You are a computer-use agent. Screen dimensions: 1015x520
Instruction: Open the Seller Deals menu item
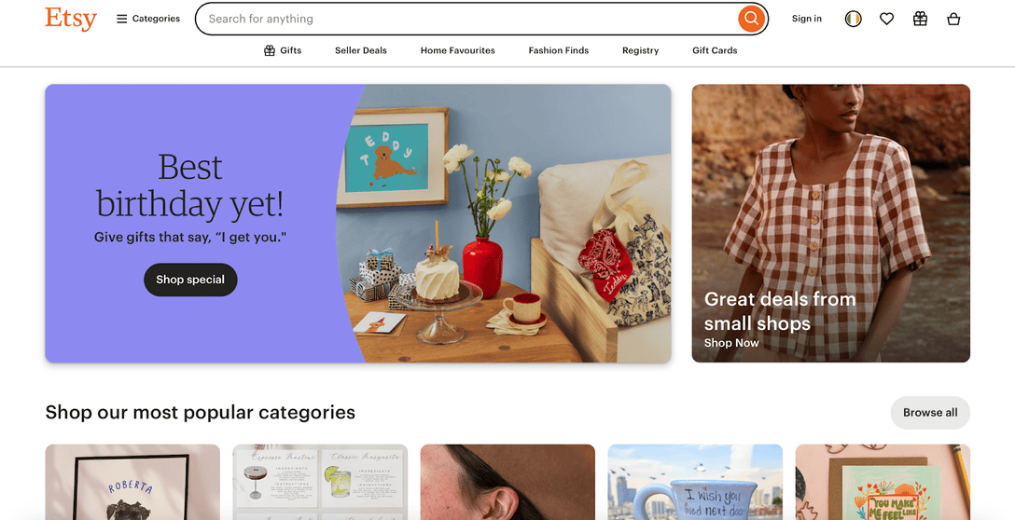tap(360, 50)
